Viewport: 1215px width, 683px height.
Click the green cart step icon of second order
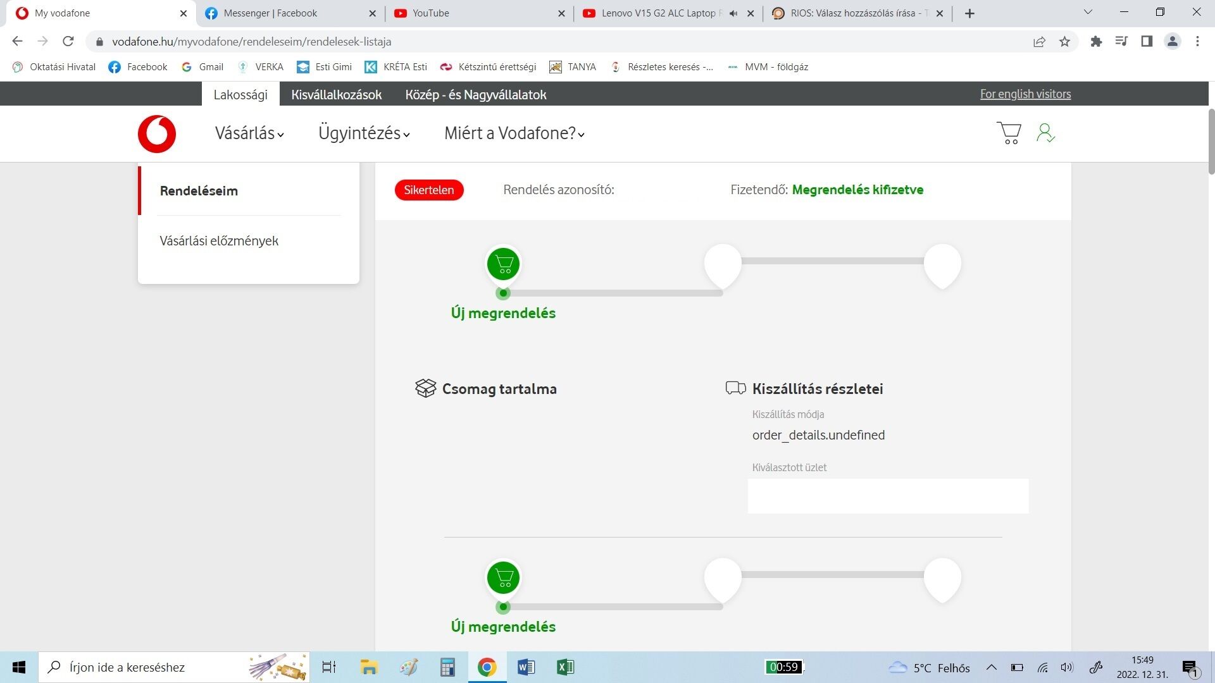504,577
